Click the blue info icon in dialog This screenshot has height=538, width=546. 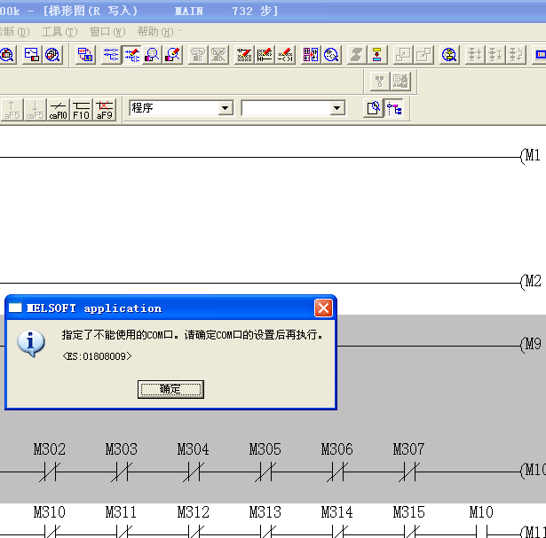[31, 342]
